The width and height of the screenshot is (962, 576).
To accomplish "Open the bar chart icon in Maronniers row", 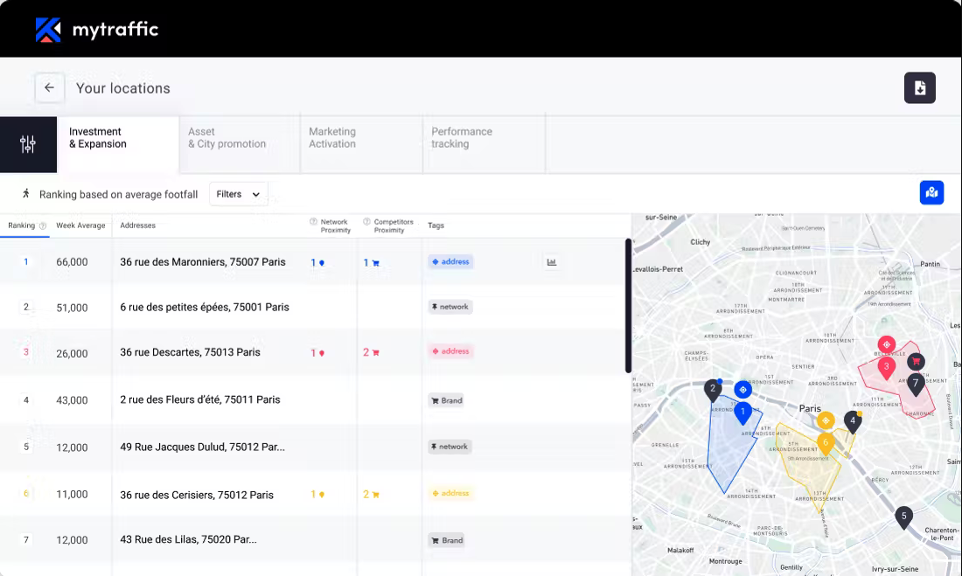I will coord(551,261).
